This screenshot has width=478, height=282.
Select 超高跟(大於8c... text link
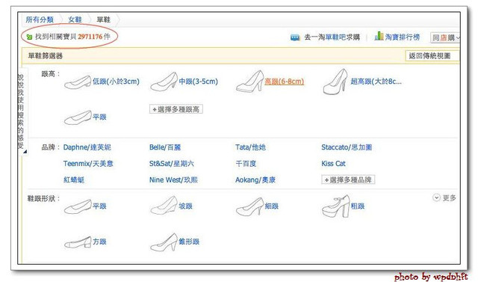[x=376, y=82]
